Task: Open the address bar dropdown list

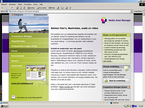Action: tap(131, 11)
